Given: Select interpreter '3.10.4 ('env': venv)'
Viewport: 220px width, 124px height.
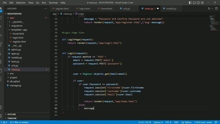Looking at the screenshot, I should (203, 122).
